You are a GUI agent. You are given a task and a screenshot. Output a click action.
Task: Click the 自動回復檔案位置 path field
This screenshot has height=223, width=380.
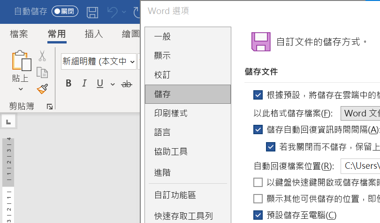click(360, 166)
